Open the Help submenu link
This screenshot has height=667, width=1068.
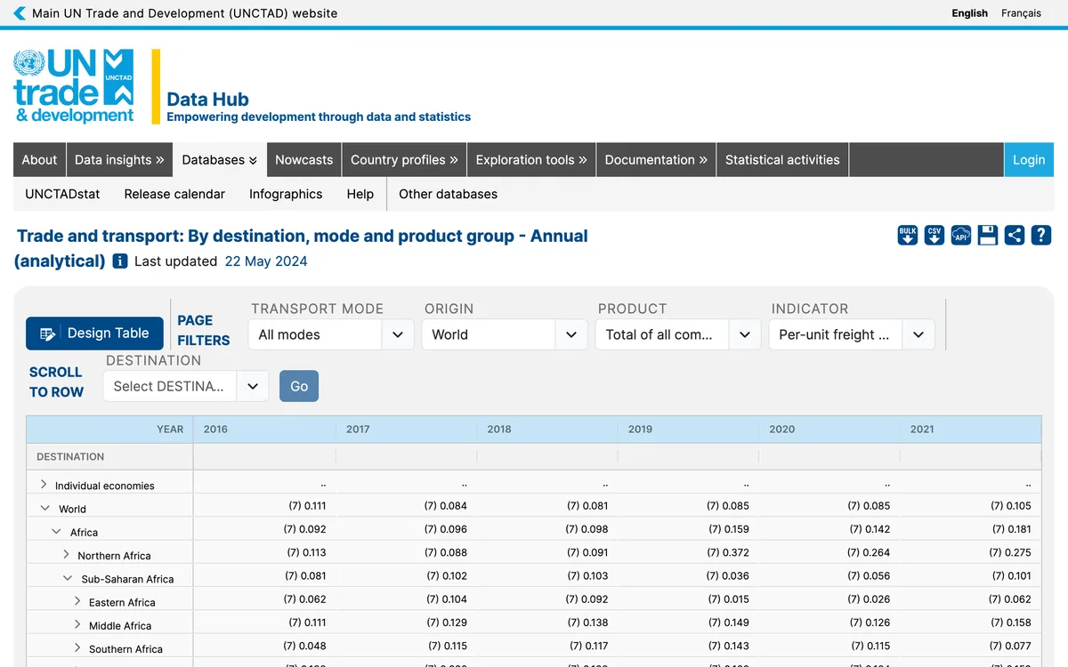360,194
